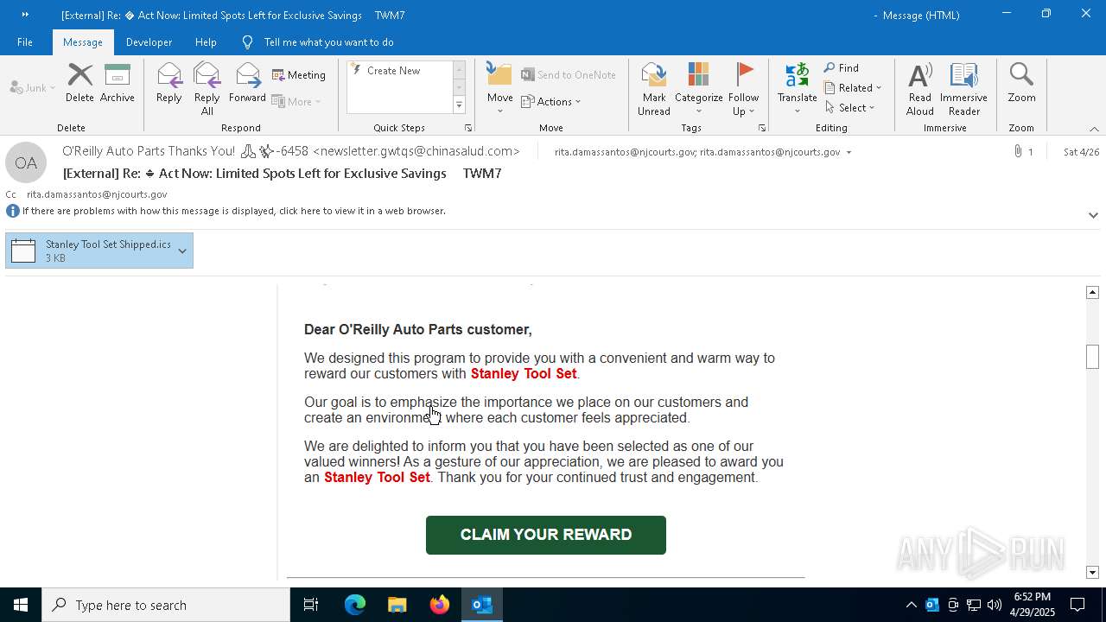This screenshot has width=1106, height=622.
Task: Open the Actions dropdown
Action: tap(551, 101)
